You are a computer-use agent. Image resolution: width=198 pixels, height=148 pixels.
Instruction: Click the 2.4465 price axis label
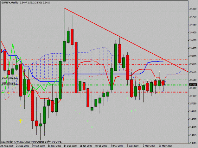pos(193,135)
